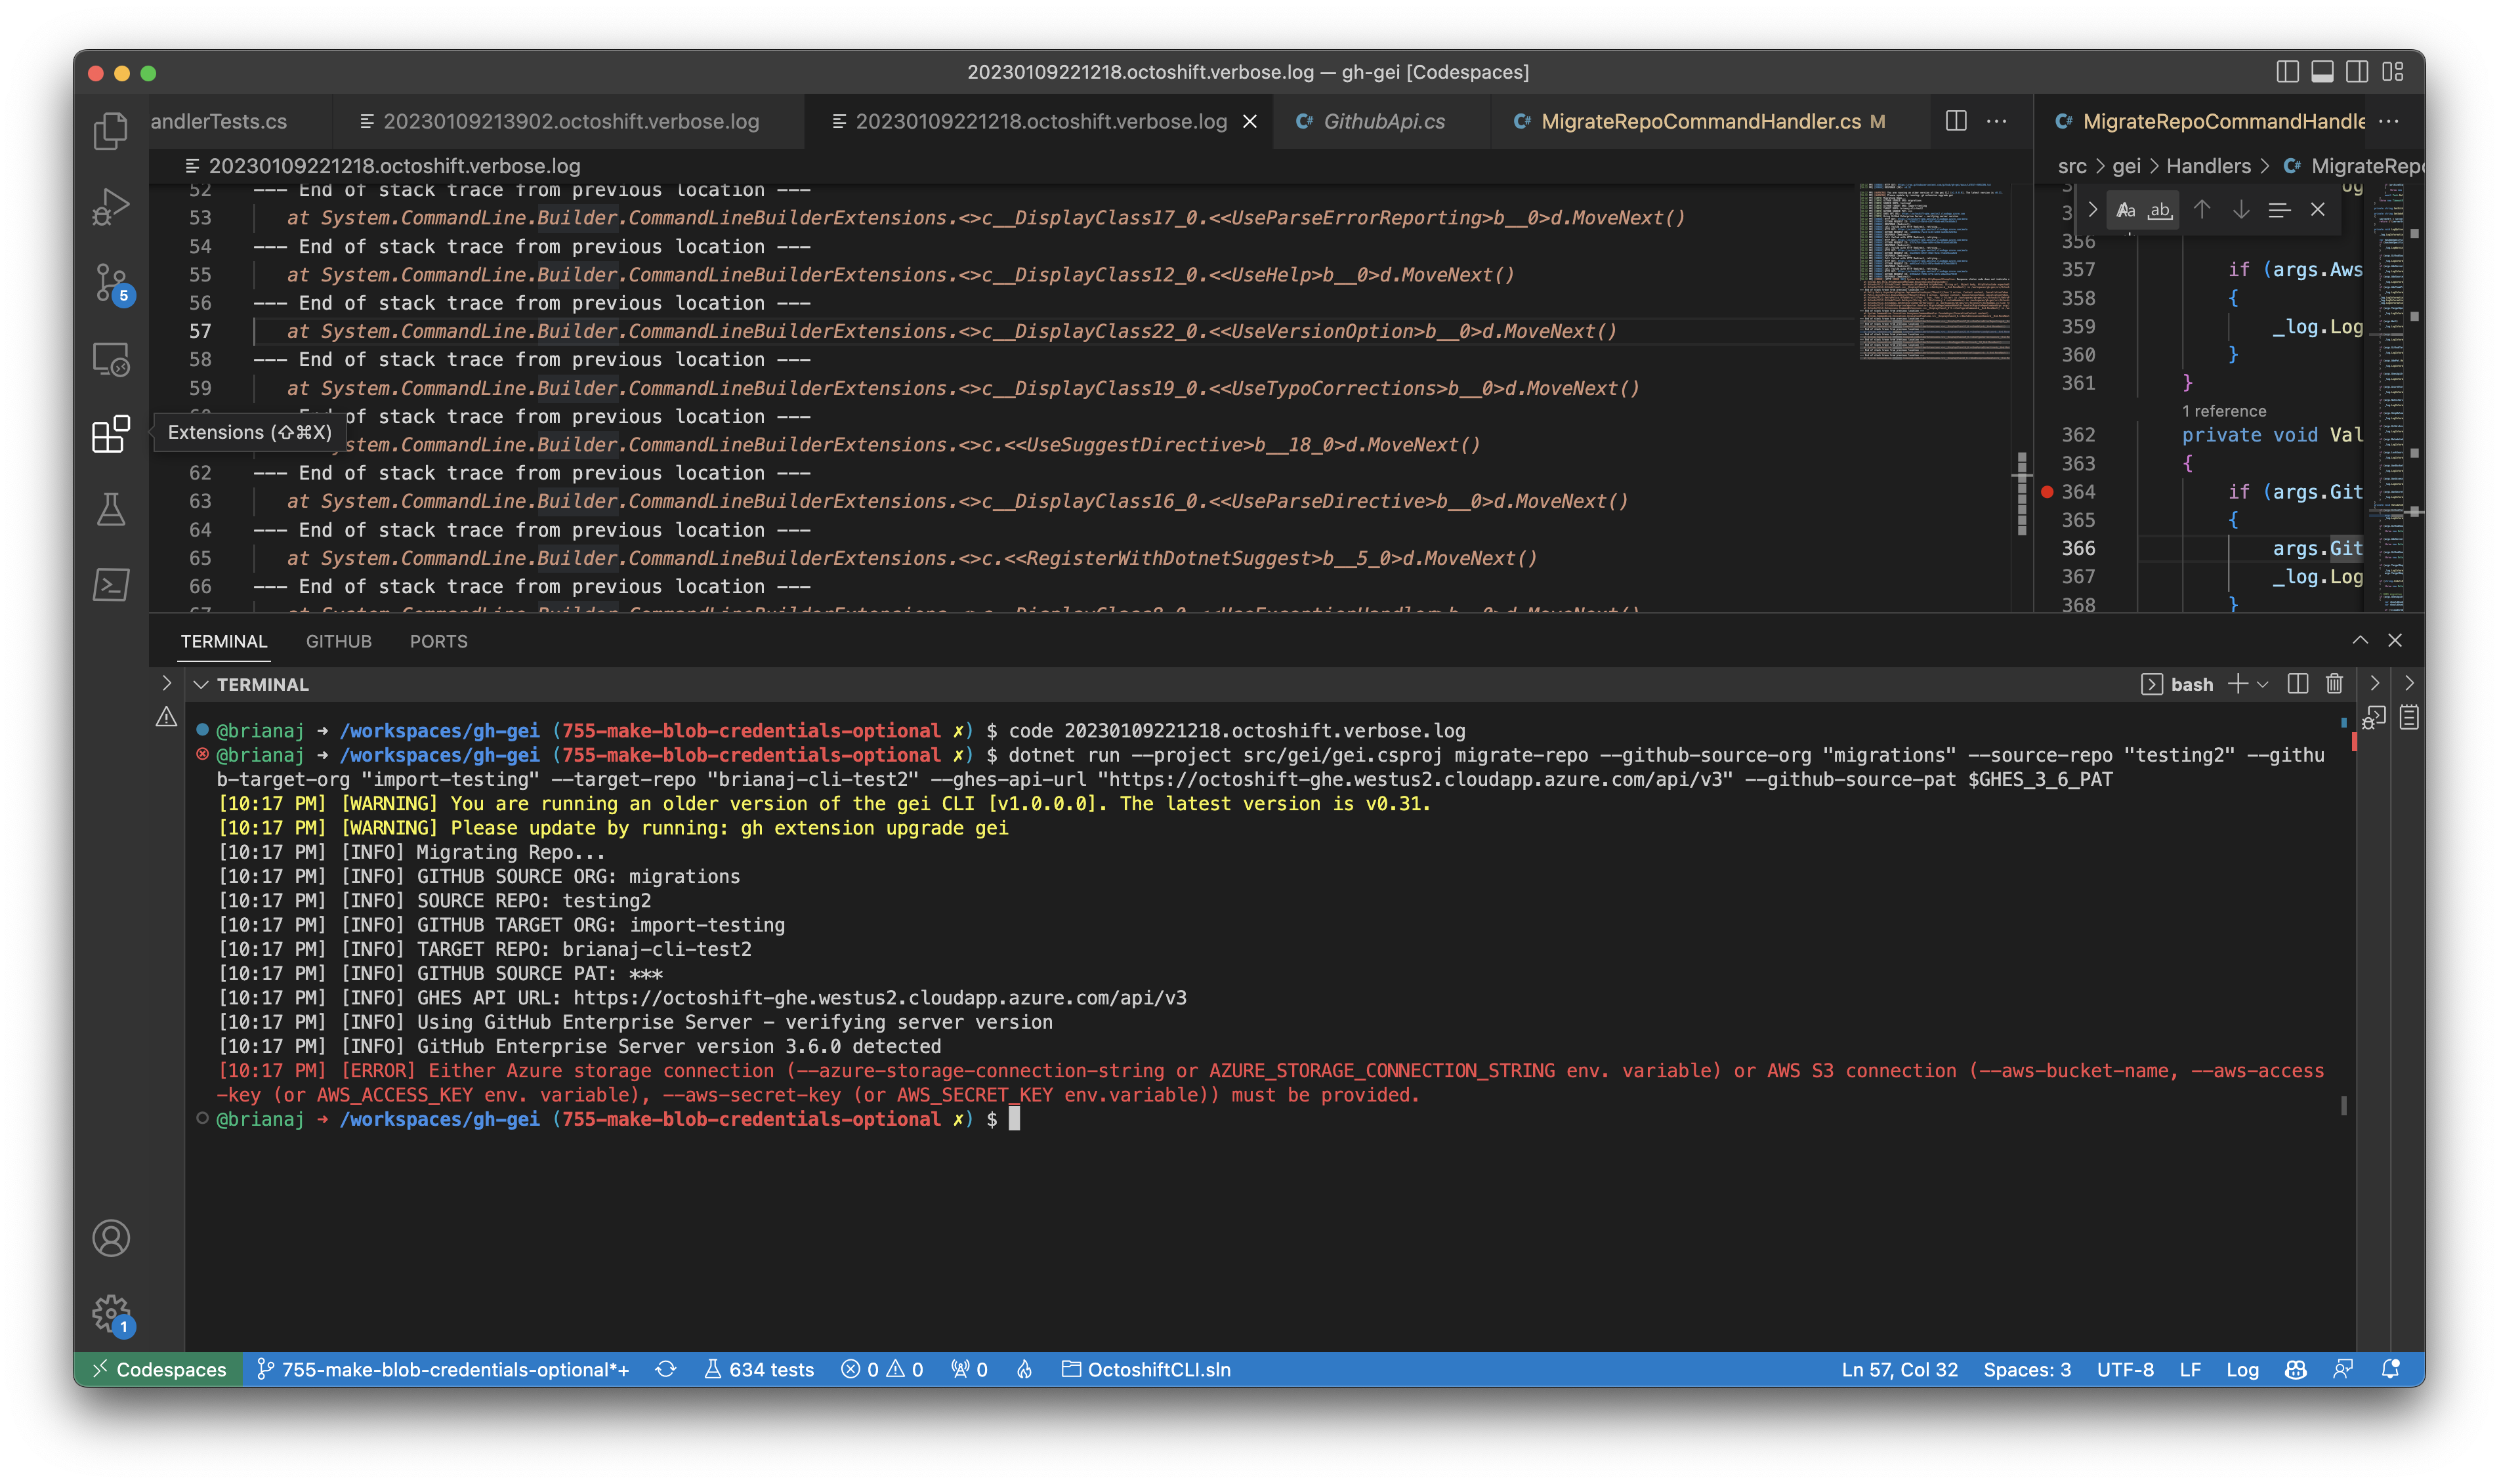The image size is (2499, 1484).
Task: Toggle Match Case in find widget
Action: point(2125,209)
